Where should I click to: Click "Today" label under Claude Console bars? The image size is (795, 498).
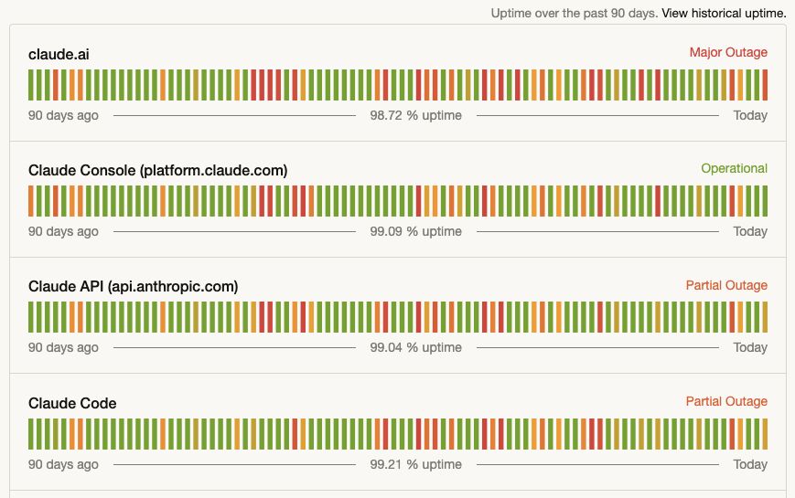coord(750,231)
